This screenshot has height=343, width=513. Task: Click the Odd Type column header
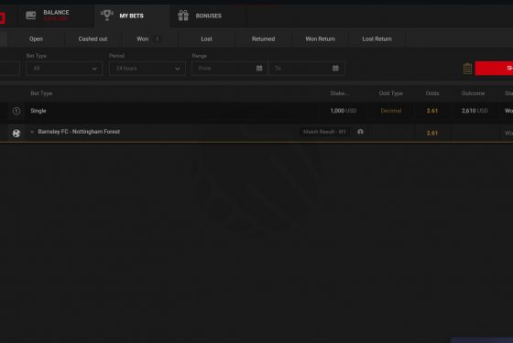click(391, 93)
